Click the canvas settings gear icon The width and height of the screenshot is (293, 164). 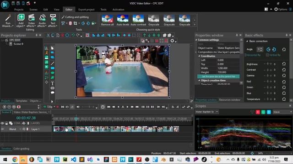point(172,41)
